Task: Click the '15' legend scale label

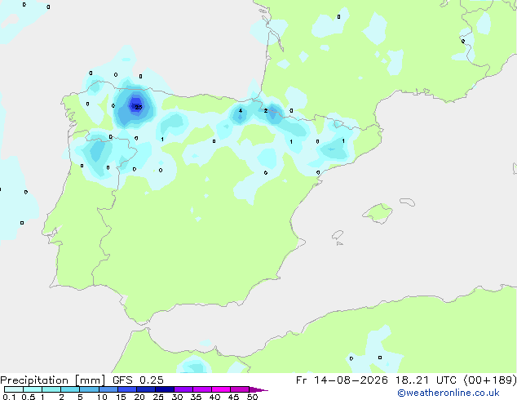Action: point(121,397)
